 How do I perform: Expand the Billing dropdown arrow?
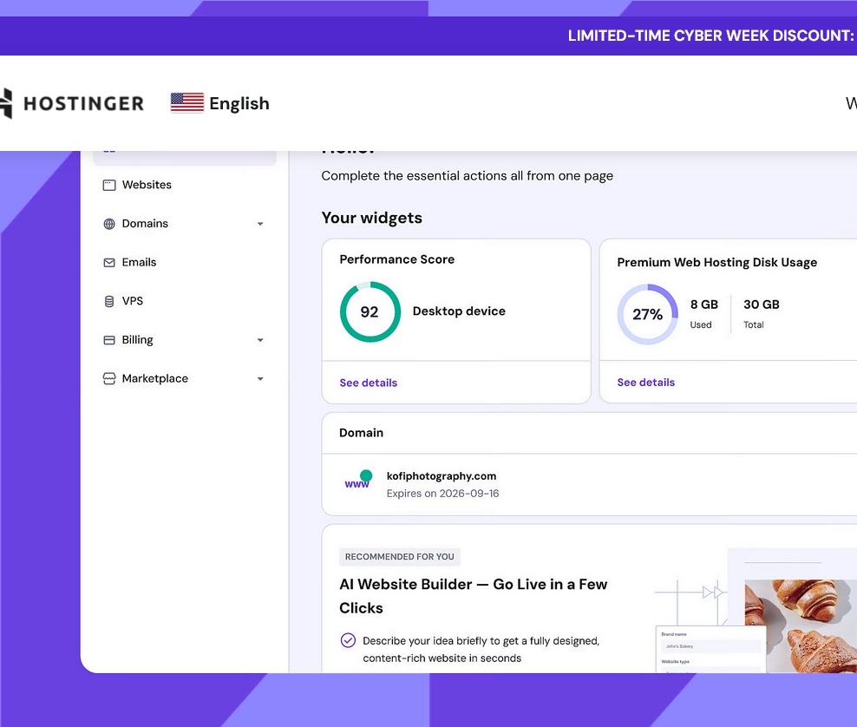pos(260,340)
